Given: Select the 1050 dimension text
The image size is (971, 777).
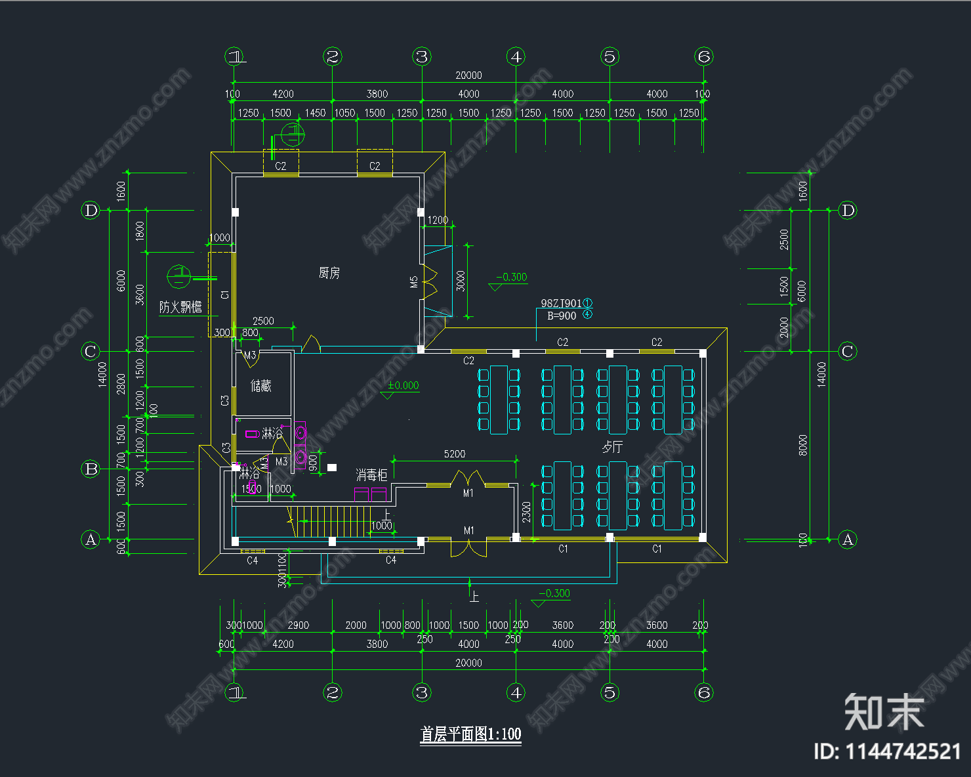Looking at the screenshot, I should click(344, 113).
